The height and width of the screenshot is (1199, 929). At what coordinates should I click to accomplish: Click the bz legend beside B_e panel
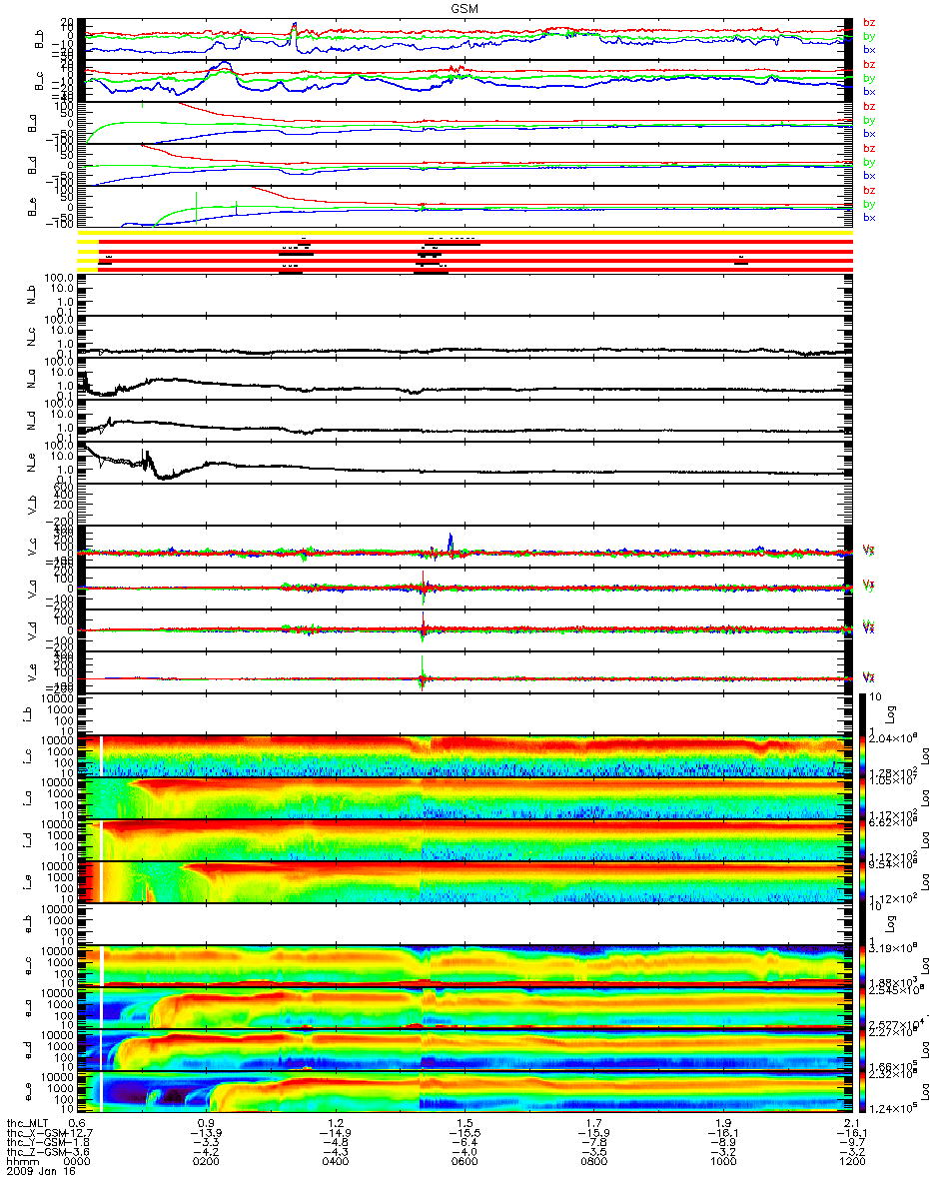point(869,190)
